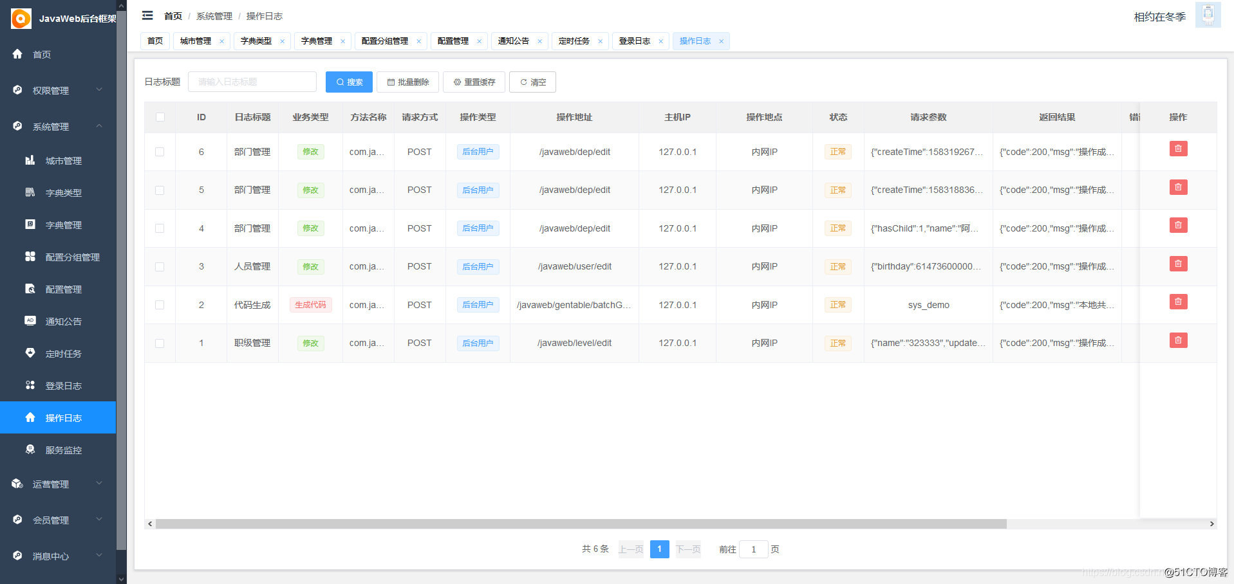Open the user avatar in header

tap(1208, 15)
